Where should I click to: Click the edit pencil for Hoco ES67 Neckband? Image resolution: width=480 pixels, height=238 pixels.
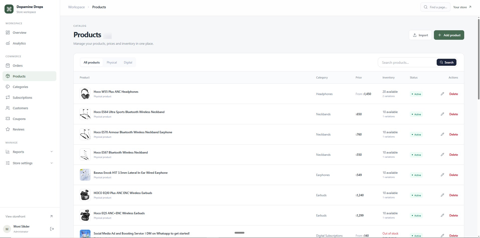point(442,154)
